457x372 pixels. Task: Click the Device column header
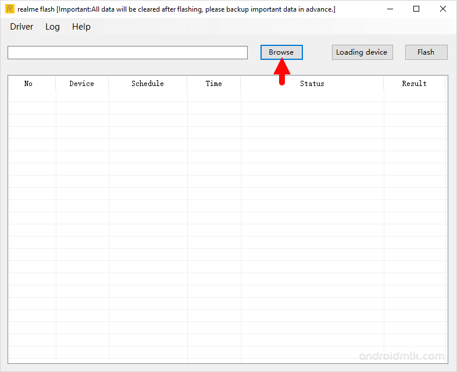point(81,84)
